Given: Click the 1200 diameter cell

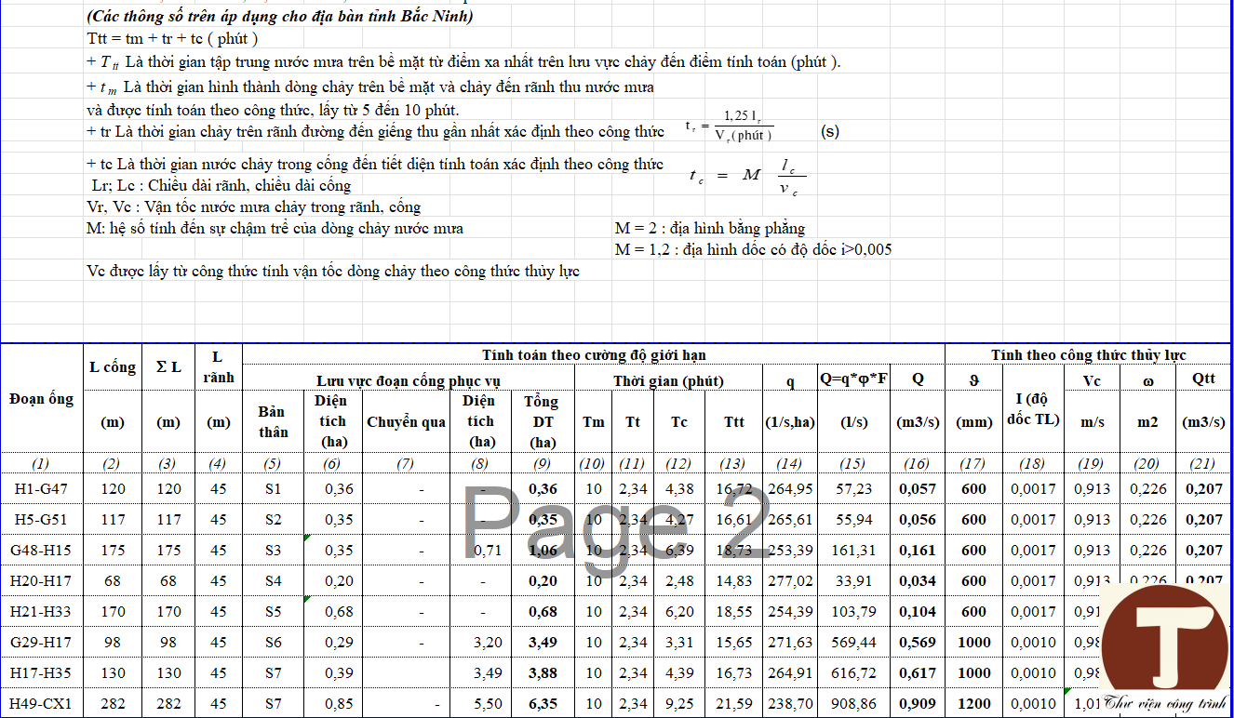Looking at the screenshot, I should pos(974,703).
